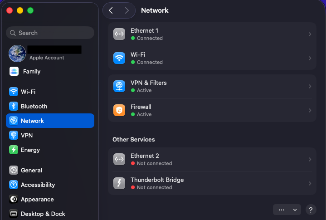Click the Firewall label
Image resolution: width=326 pixels, height=220 pixels.
pyautogui.click(x=141, y=107)
